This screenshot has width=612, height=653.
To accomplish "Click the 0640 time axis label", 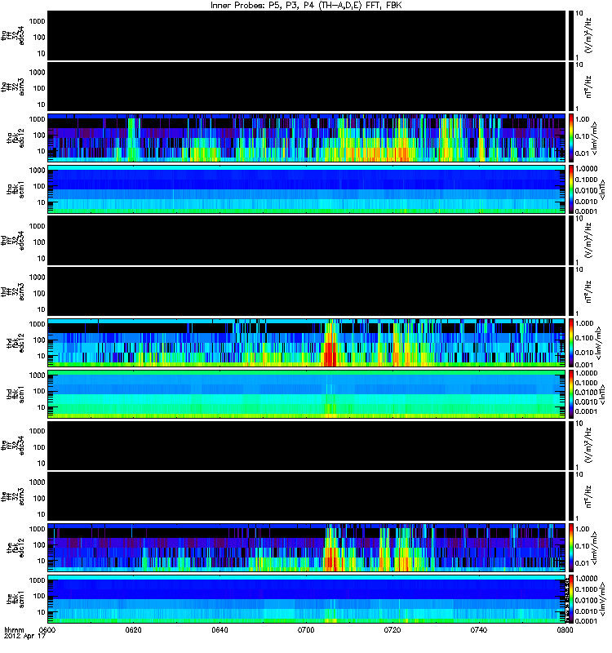I will (220, 630).
